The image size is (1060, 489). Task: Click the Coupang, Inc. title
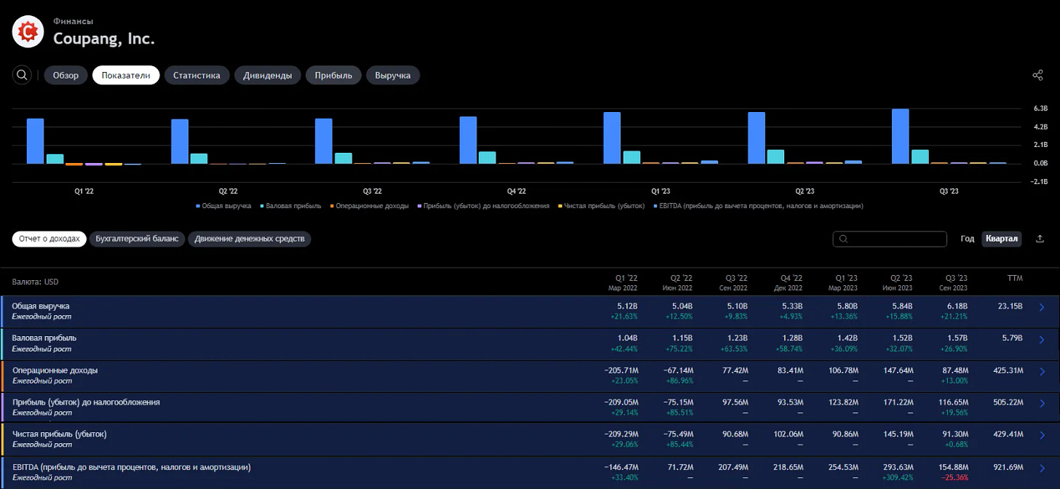click(104, 39)
